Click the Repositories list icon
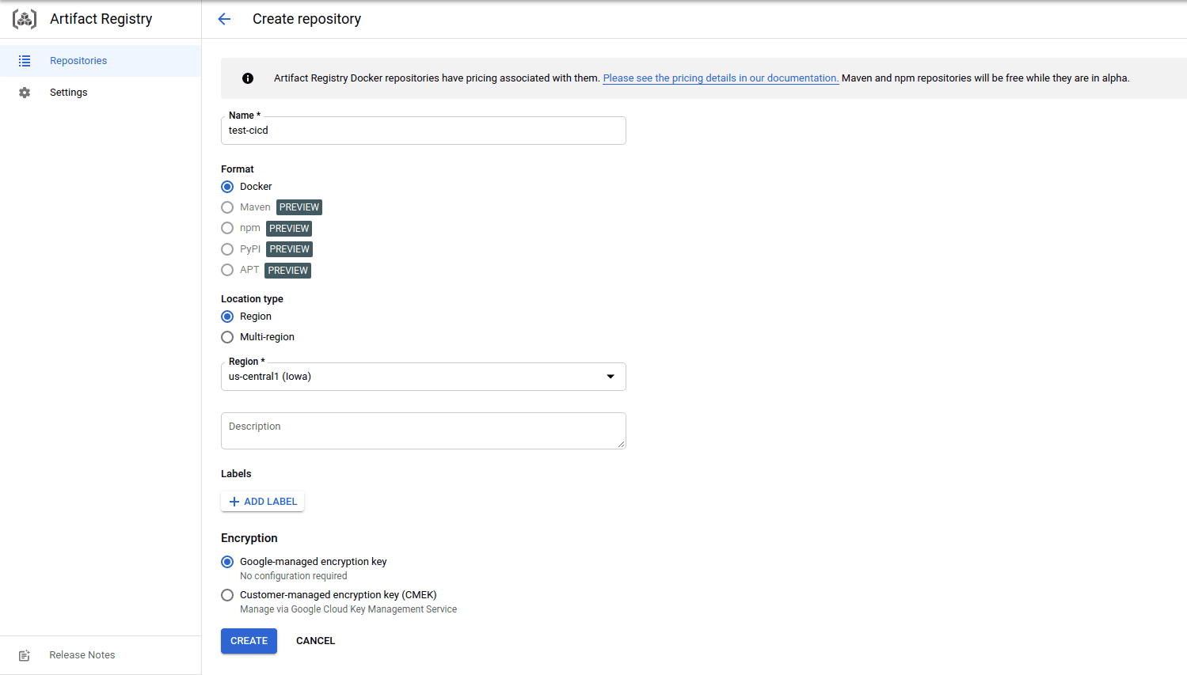 25,61
